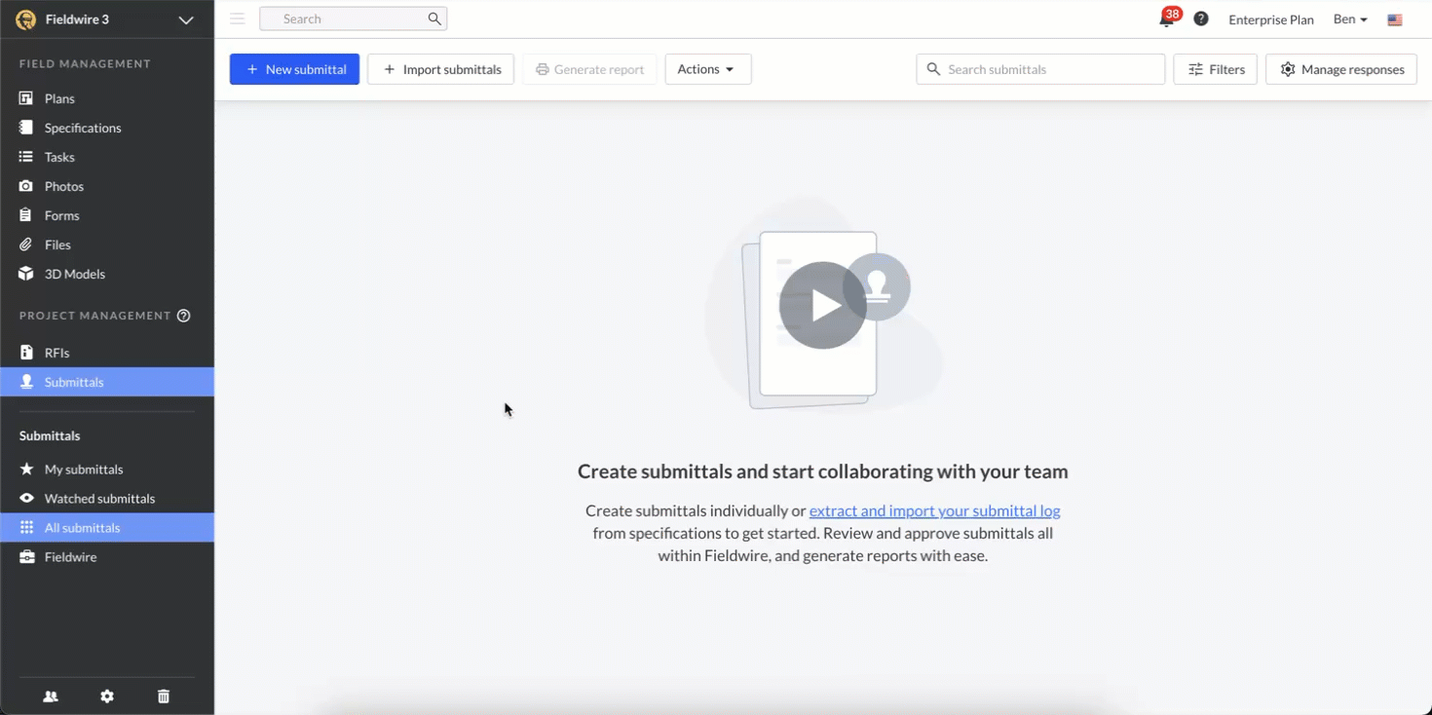The height and width of the screenshot is (715, 1432).
Task: Click Project Management help icon
Action: tap(183, 316)
